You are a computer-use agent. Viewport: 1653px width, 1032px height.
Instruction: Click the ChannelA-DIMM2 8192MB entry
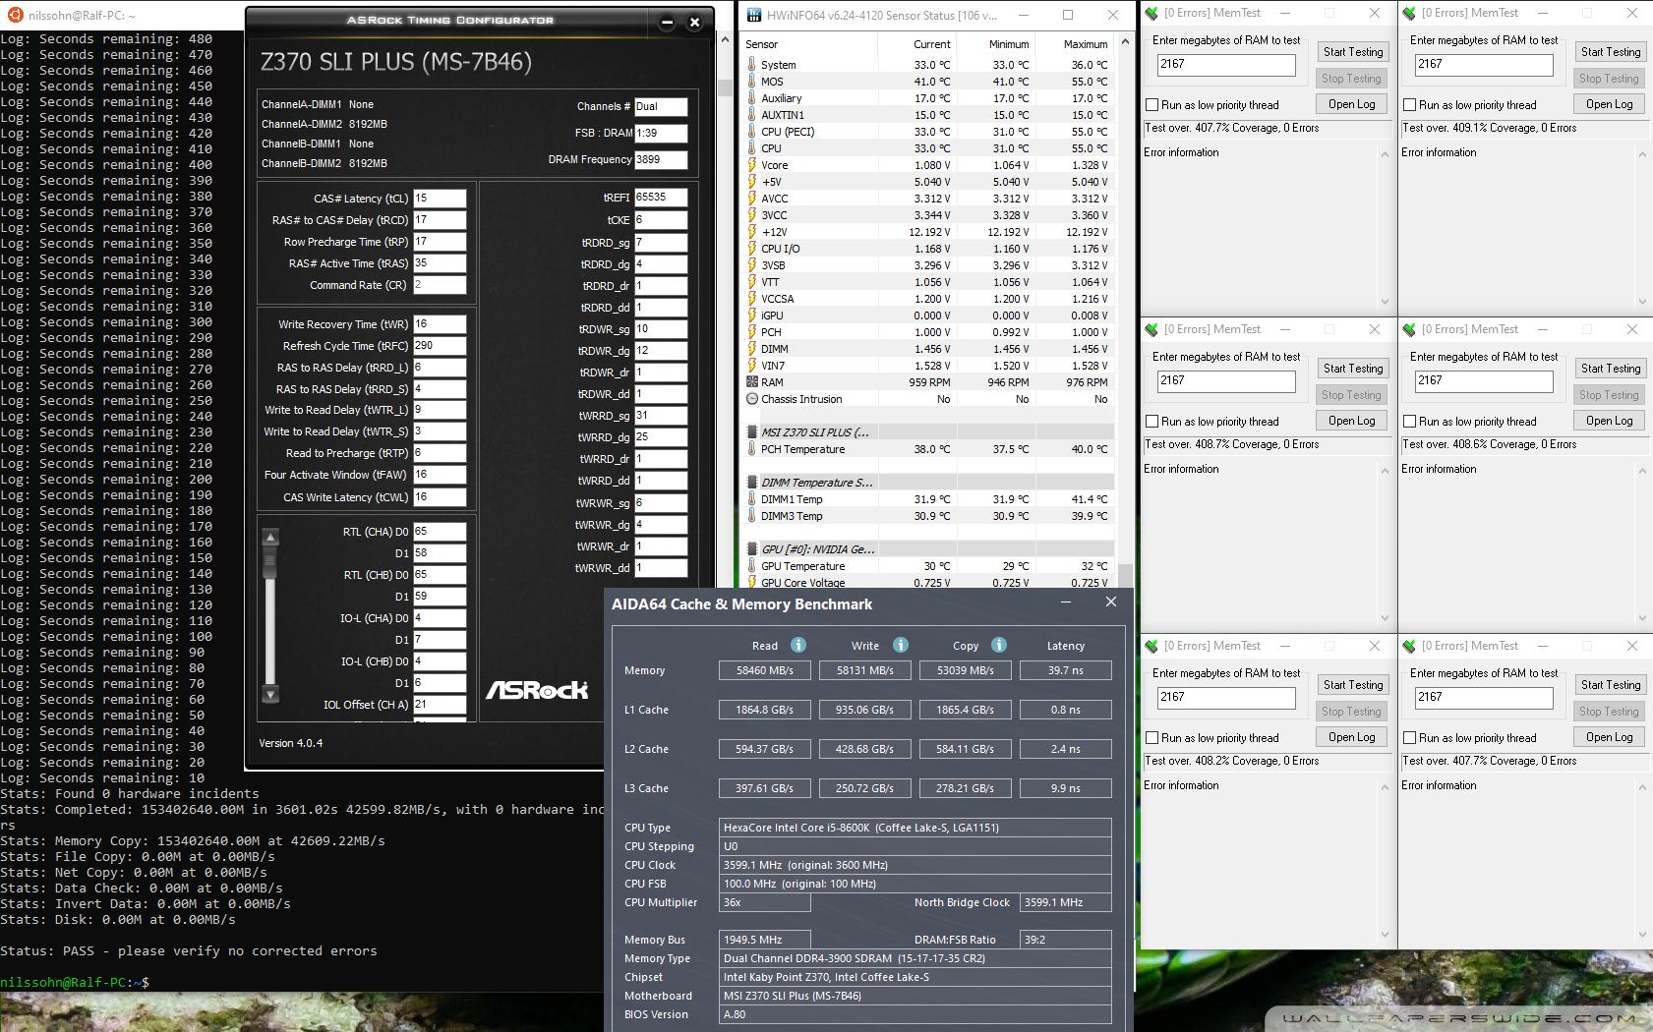tap(325, 124)
